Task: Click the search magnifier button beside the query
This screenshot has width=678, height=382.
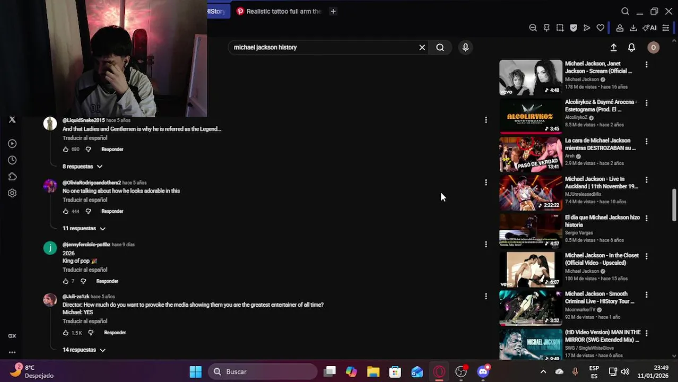Action: [440, 47]
